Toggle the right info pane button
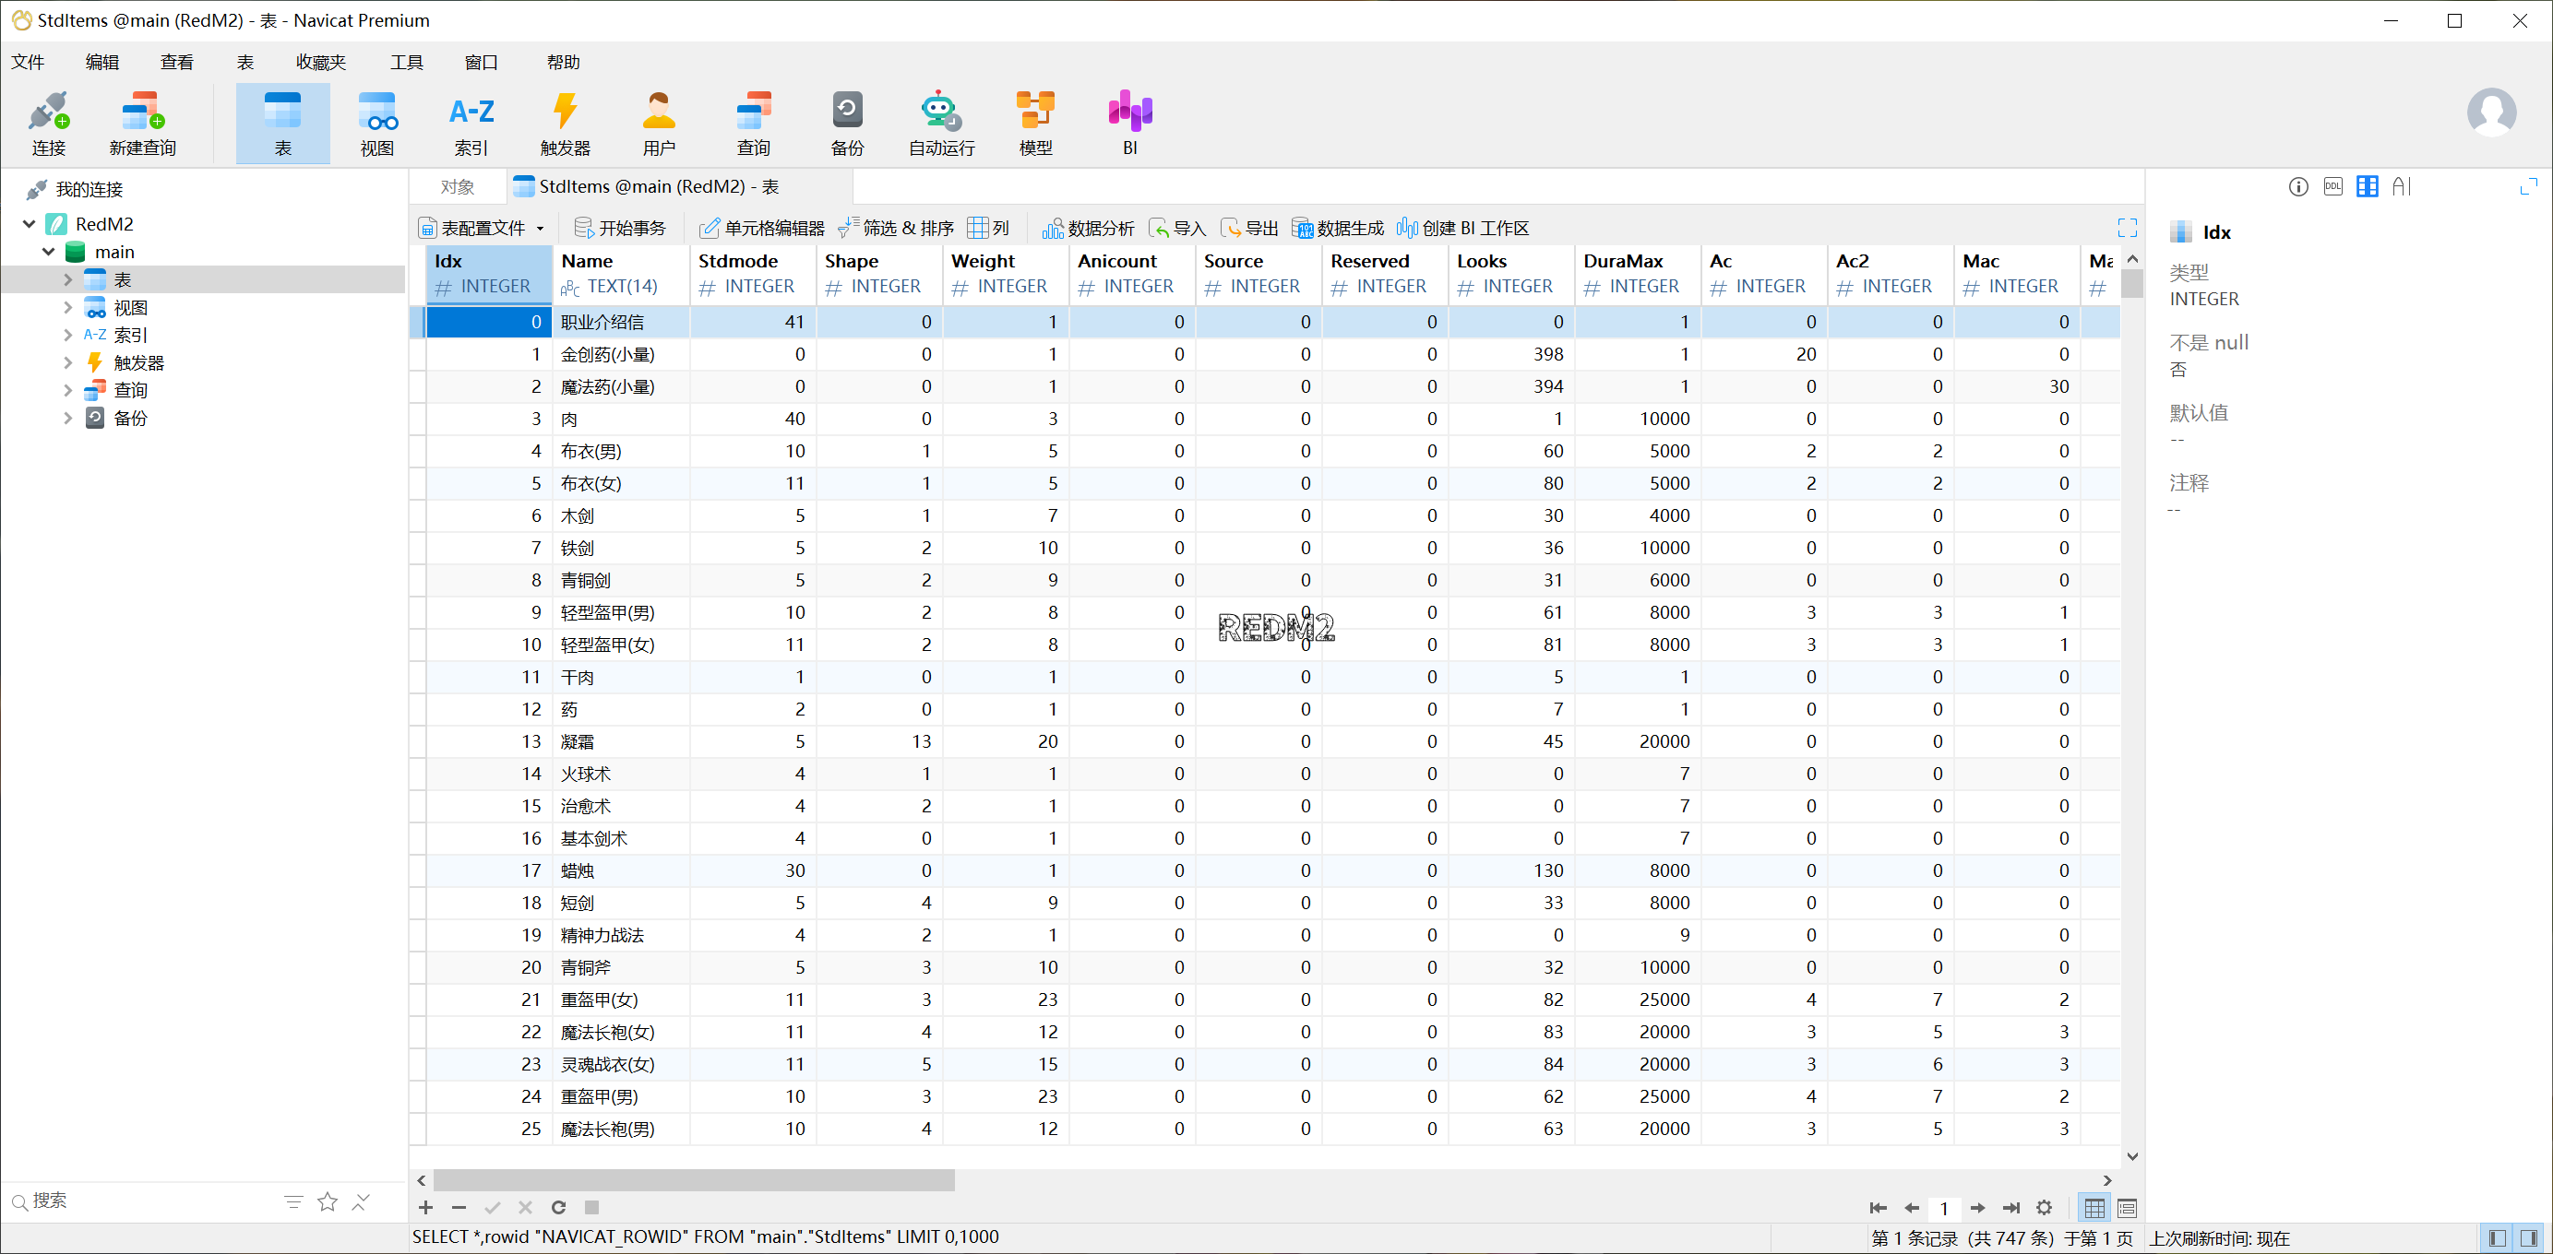 (x=2529, y=1238)
